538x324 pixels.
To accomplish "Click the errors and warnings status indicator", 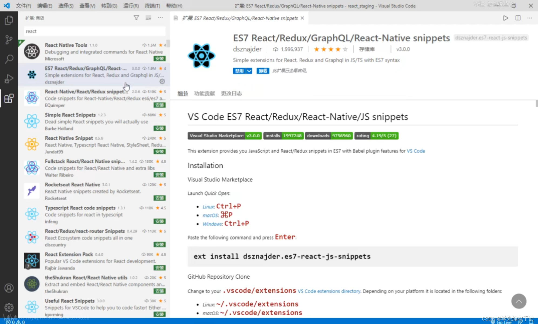I will point(15,322).
